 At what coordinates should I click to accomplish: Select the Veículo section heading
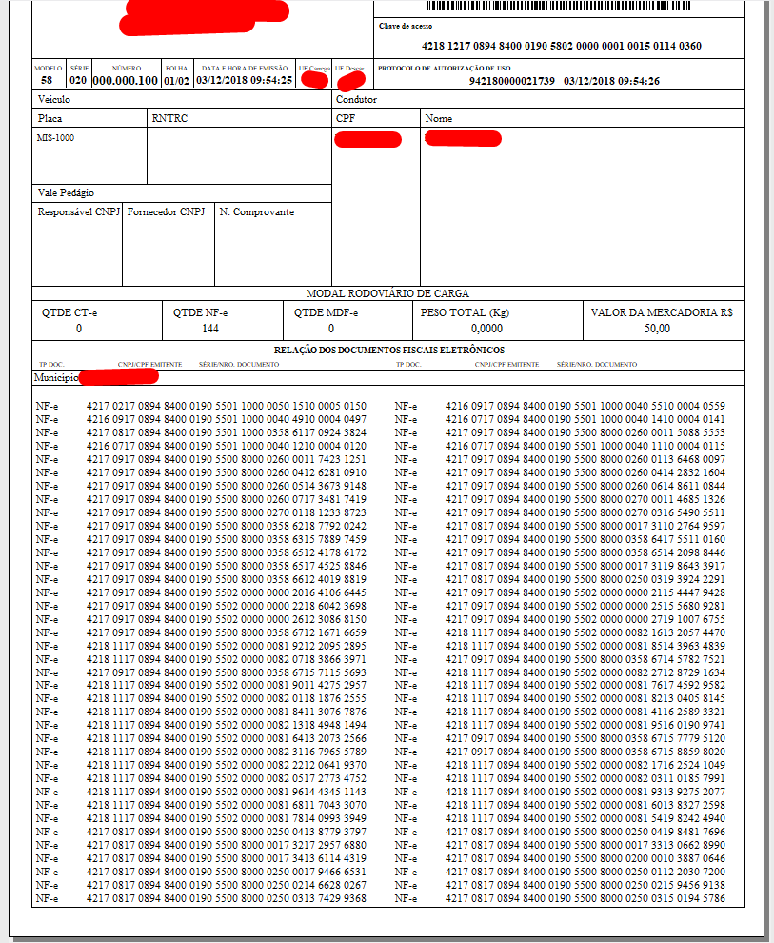[54, 99]
